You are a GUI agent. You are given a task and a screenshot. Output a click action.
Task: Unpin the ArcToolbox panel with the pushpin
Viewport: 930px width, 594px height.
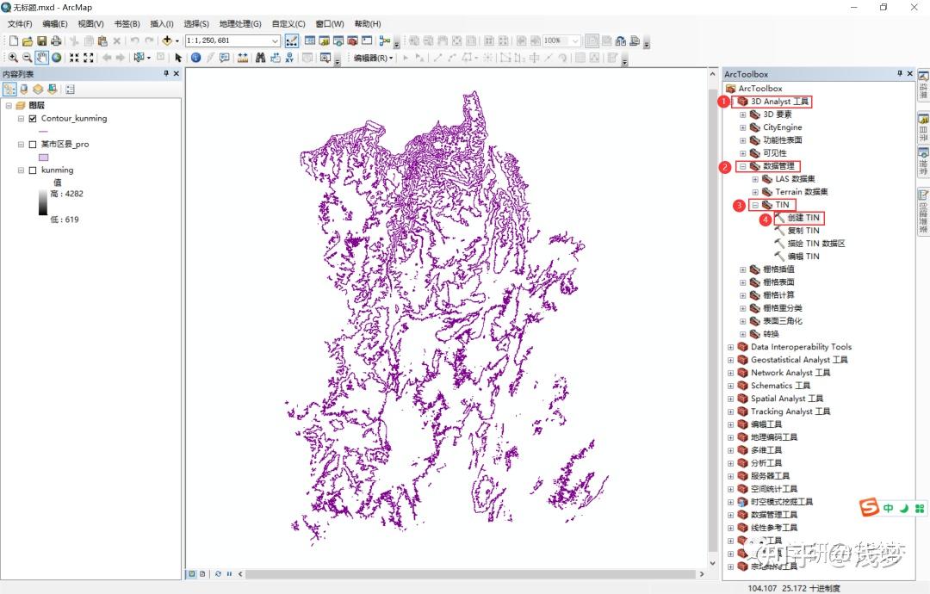click(900, 73)
